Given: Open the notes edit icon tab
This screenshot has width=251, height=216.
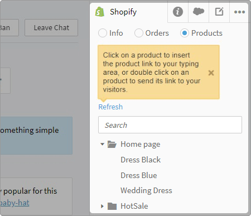Looking at the screenshot, I should coord(219,12).
